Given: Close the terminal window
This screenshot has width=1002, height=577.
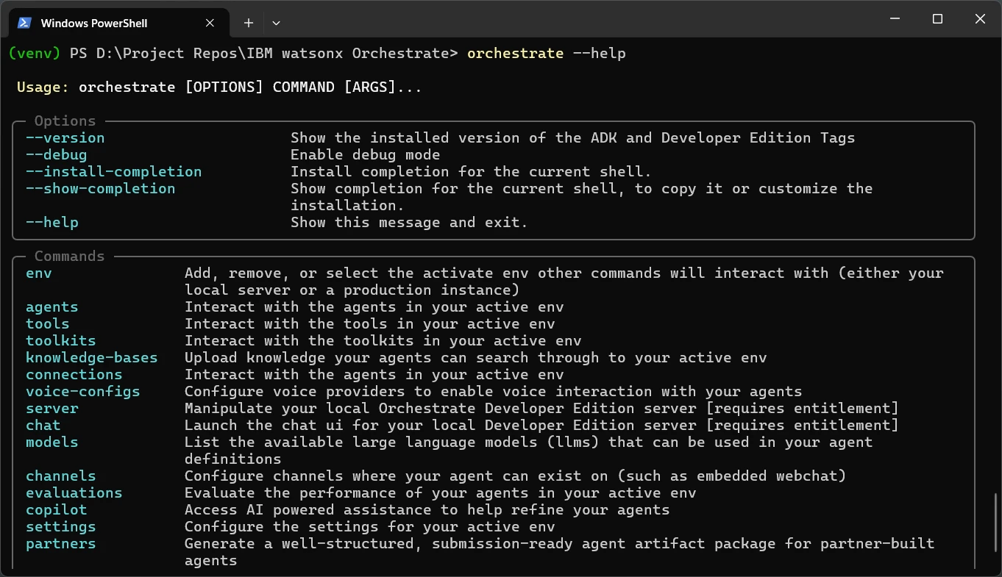Looking at the screenshot, I should pyautogui.click(x=980, y=20).
